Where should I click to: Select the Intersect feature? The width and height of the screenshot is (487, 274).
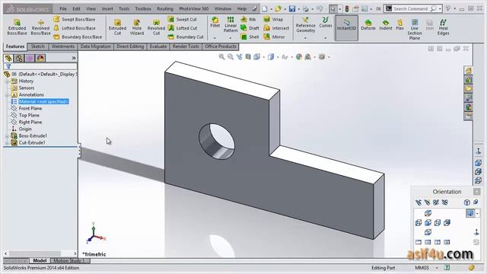click(276, 28)
